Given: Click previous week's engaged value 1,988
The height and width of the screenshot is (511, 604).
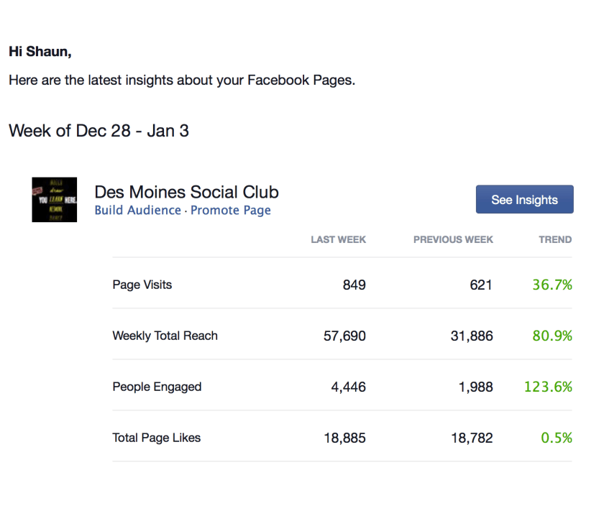Looking at the screenshot, I should [475, 387].
